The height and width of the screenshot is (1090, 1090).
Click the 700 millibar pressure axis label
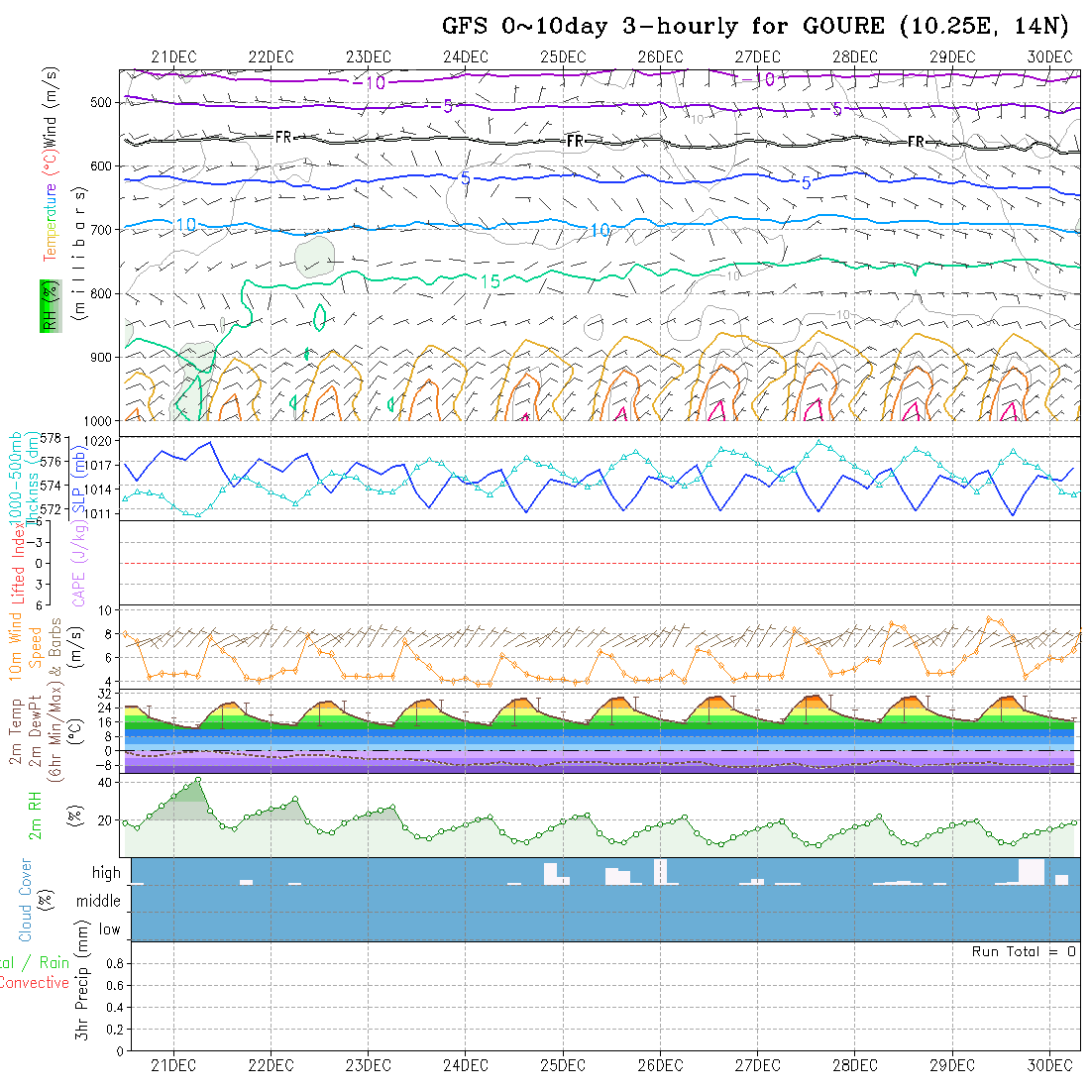click(x=102, y=229)
